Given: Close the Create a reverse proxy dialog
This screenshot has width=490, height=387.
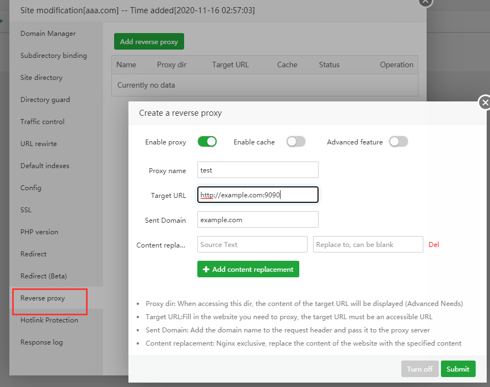Looking at the screenshot, I should click(x=484, y=103).
